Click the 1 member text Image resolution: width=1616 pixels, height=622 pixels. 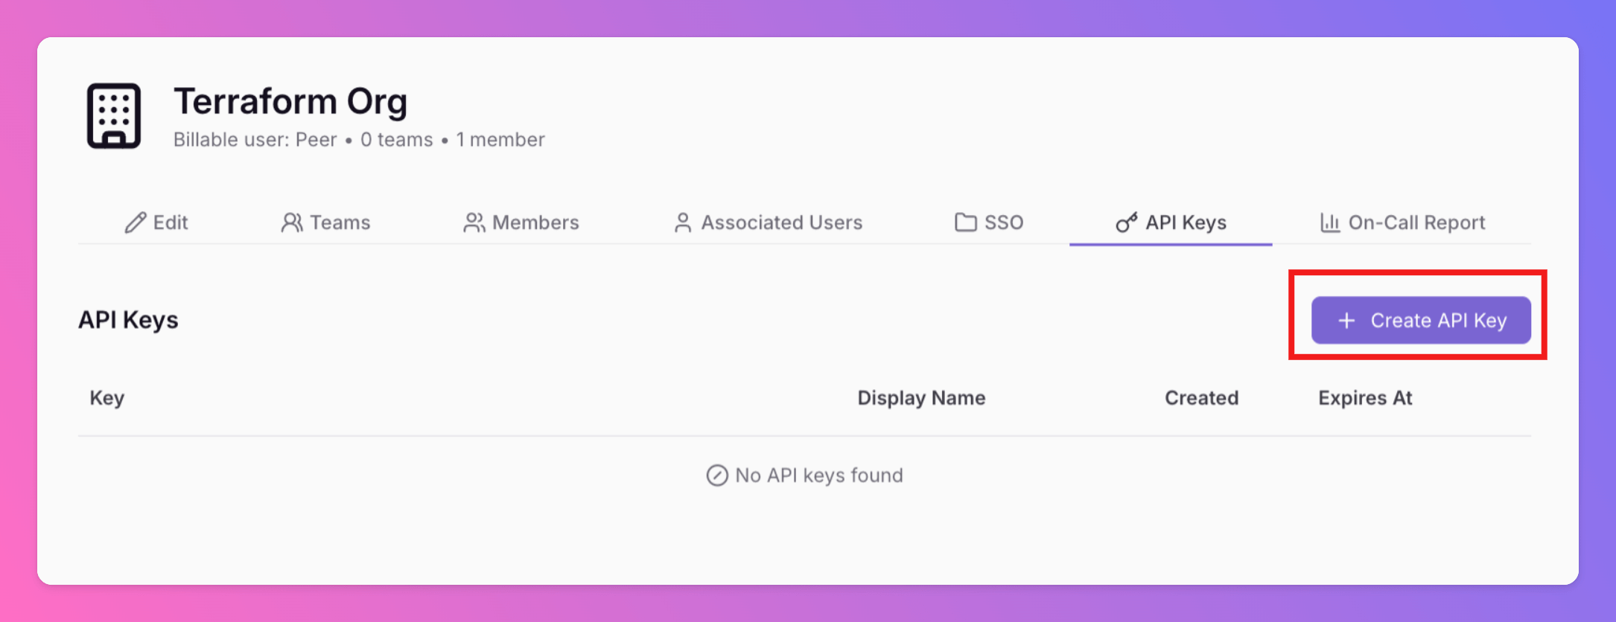(500, 140)
